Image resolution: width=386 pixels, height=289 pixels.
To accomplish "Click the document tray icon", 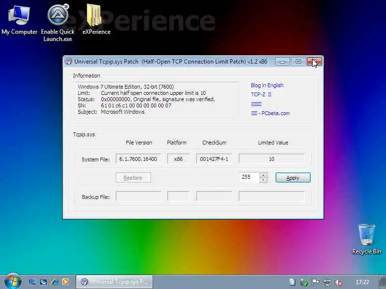I will click(292, 282).
